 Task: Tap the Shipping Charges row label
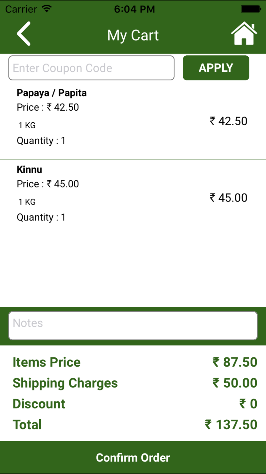pos(65,383)
